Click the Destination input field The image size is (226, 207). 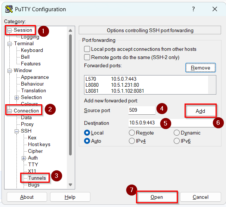coord(172,123)
